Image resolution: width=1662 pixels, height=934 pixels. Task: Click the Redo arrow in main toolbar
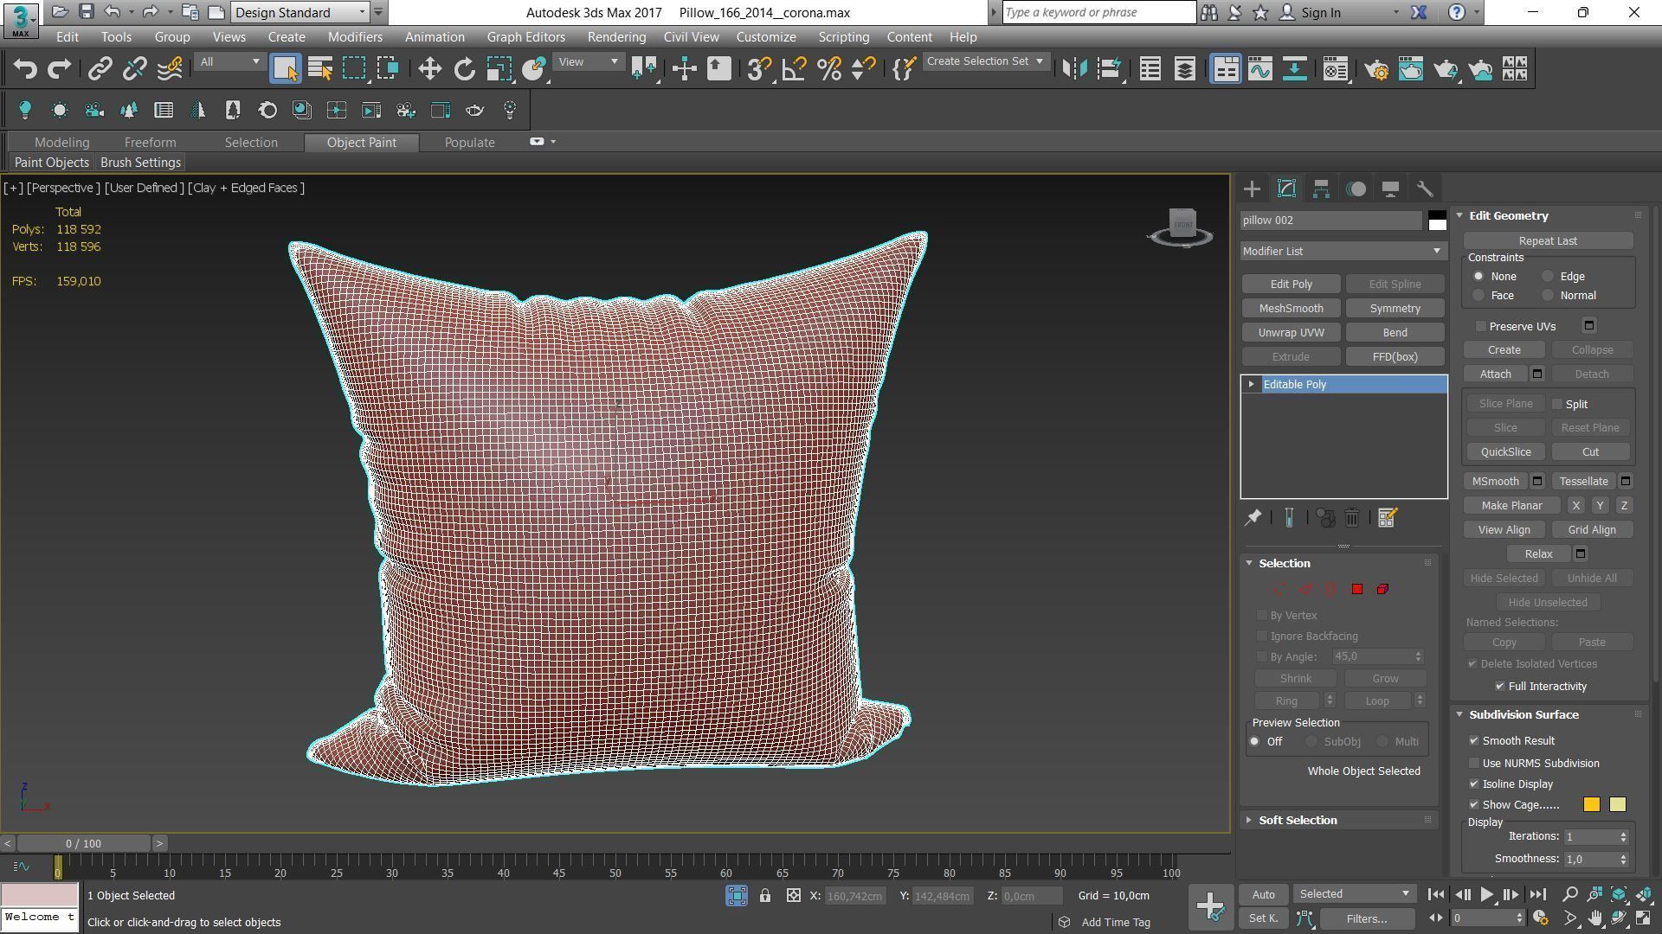click(x=59, y=69)
